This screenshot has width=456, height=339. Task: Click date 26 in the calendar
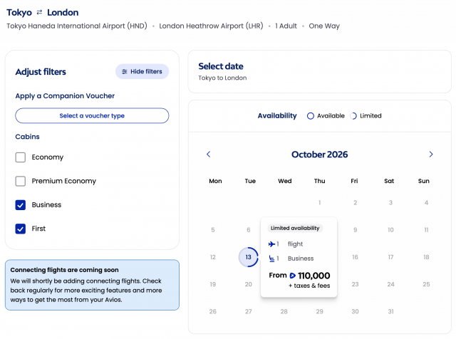(213, 312)
